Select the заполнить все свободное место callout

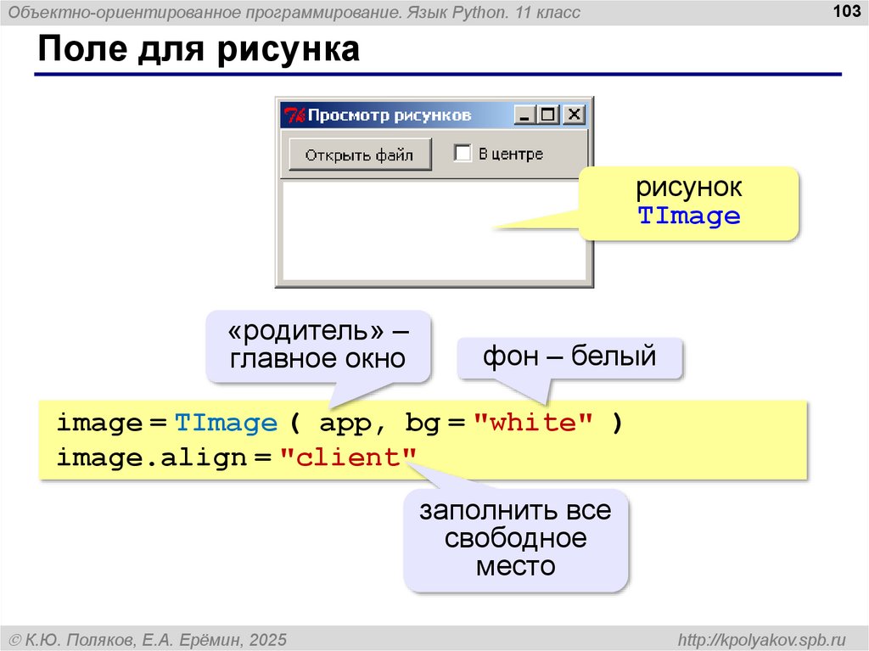point(515,539)
